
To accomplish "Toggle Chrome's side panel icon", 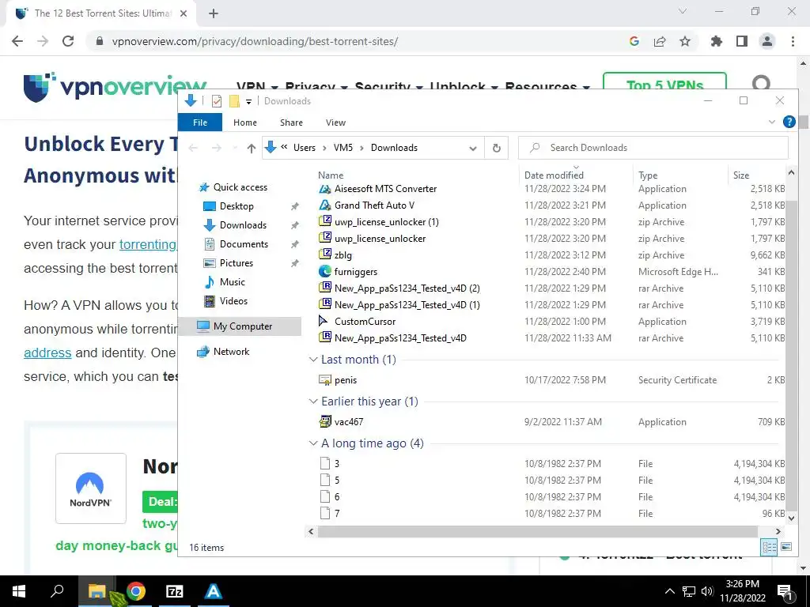I will point(742,41).
